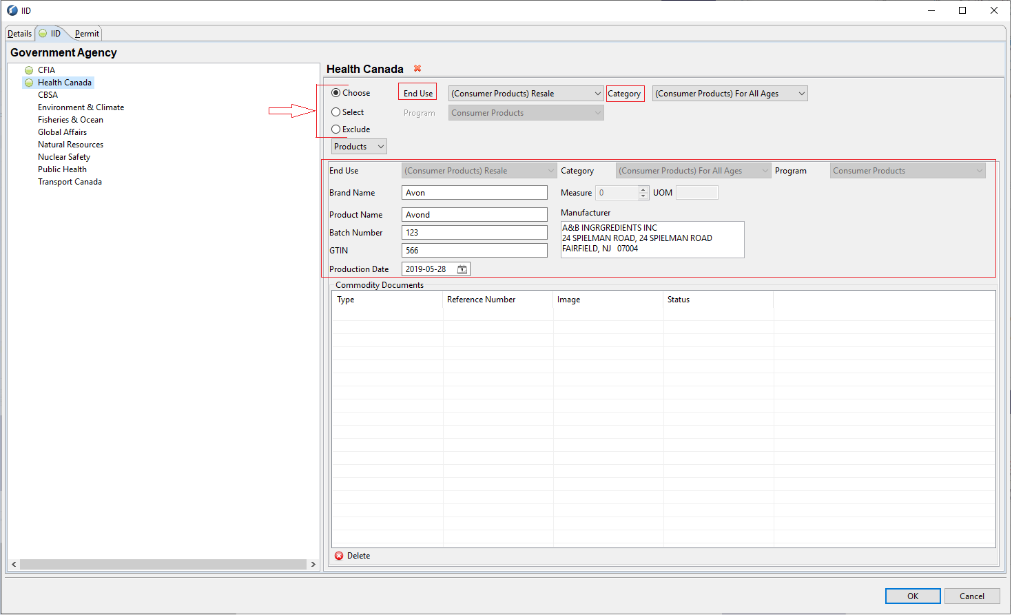Open the top End Use Resale dropdown
This screenshot has height=615, width=1012.
pos(526,94)
